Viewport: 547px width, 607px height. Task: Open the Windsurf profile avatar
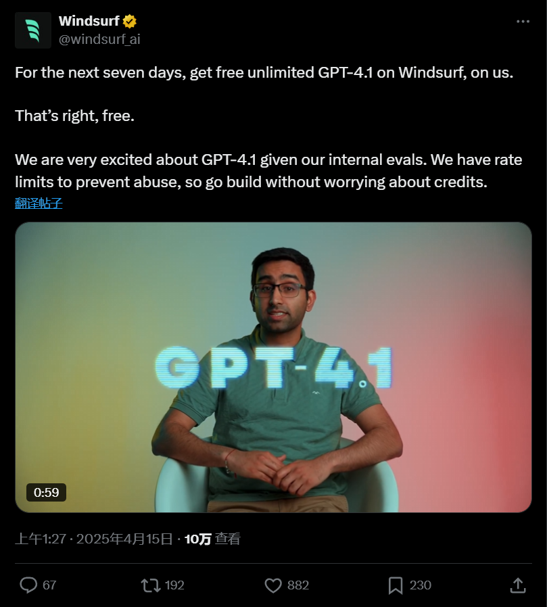(33, 30)
